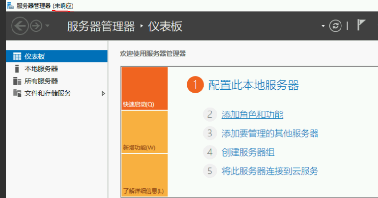Click 配置此本地服务器 link
The height and width of the screenshot is (198, 378).
click(254, 85)
